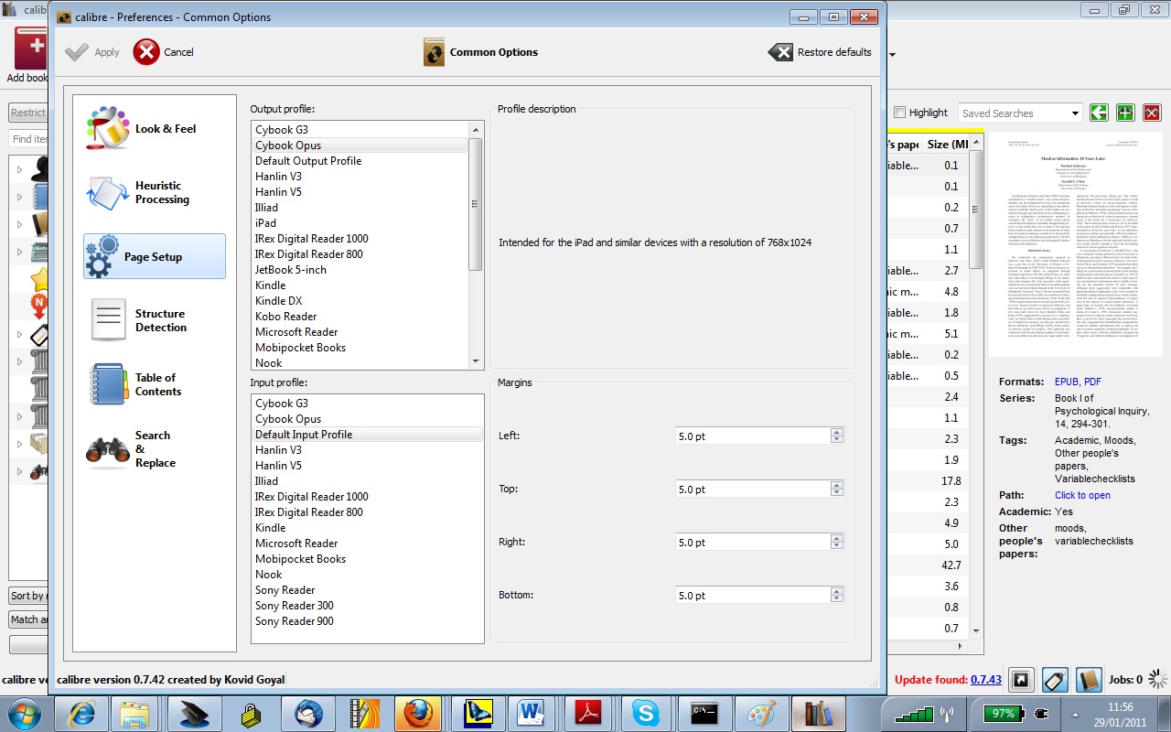
Task: Switch to Heuristic Processing options
Action: (155, 192)
